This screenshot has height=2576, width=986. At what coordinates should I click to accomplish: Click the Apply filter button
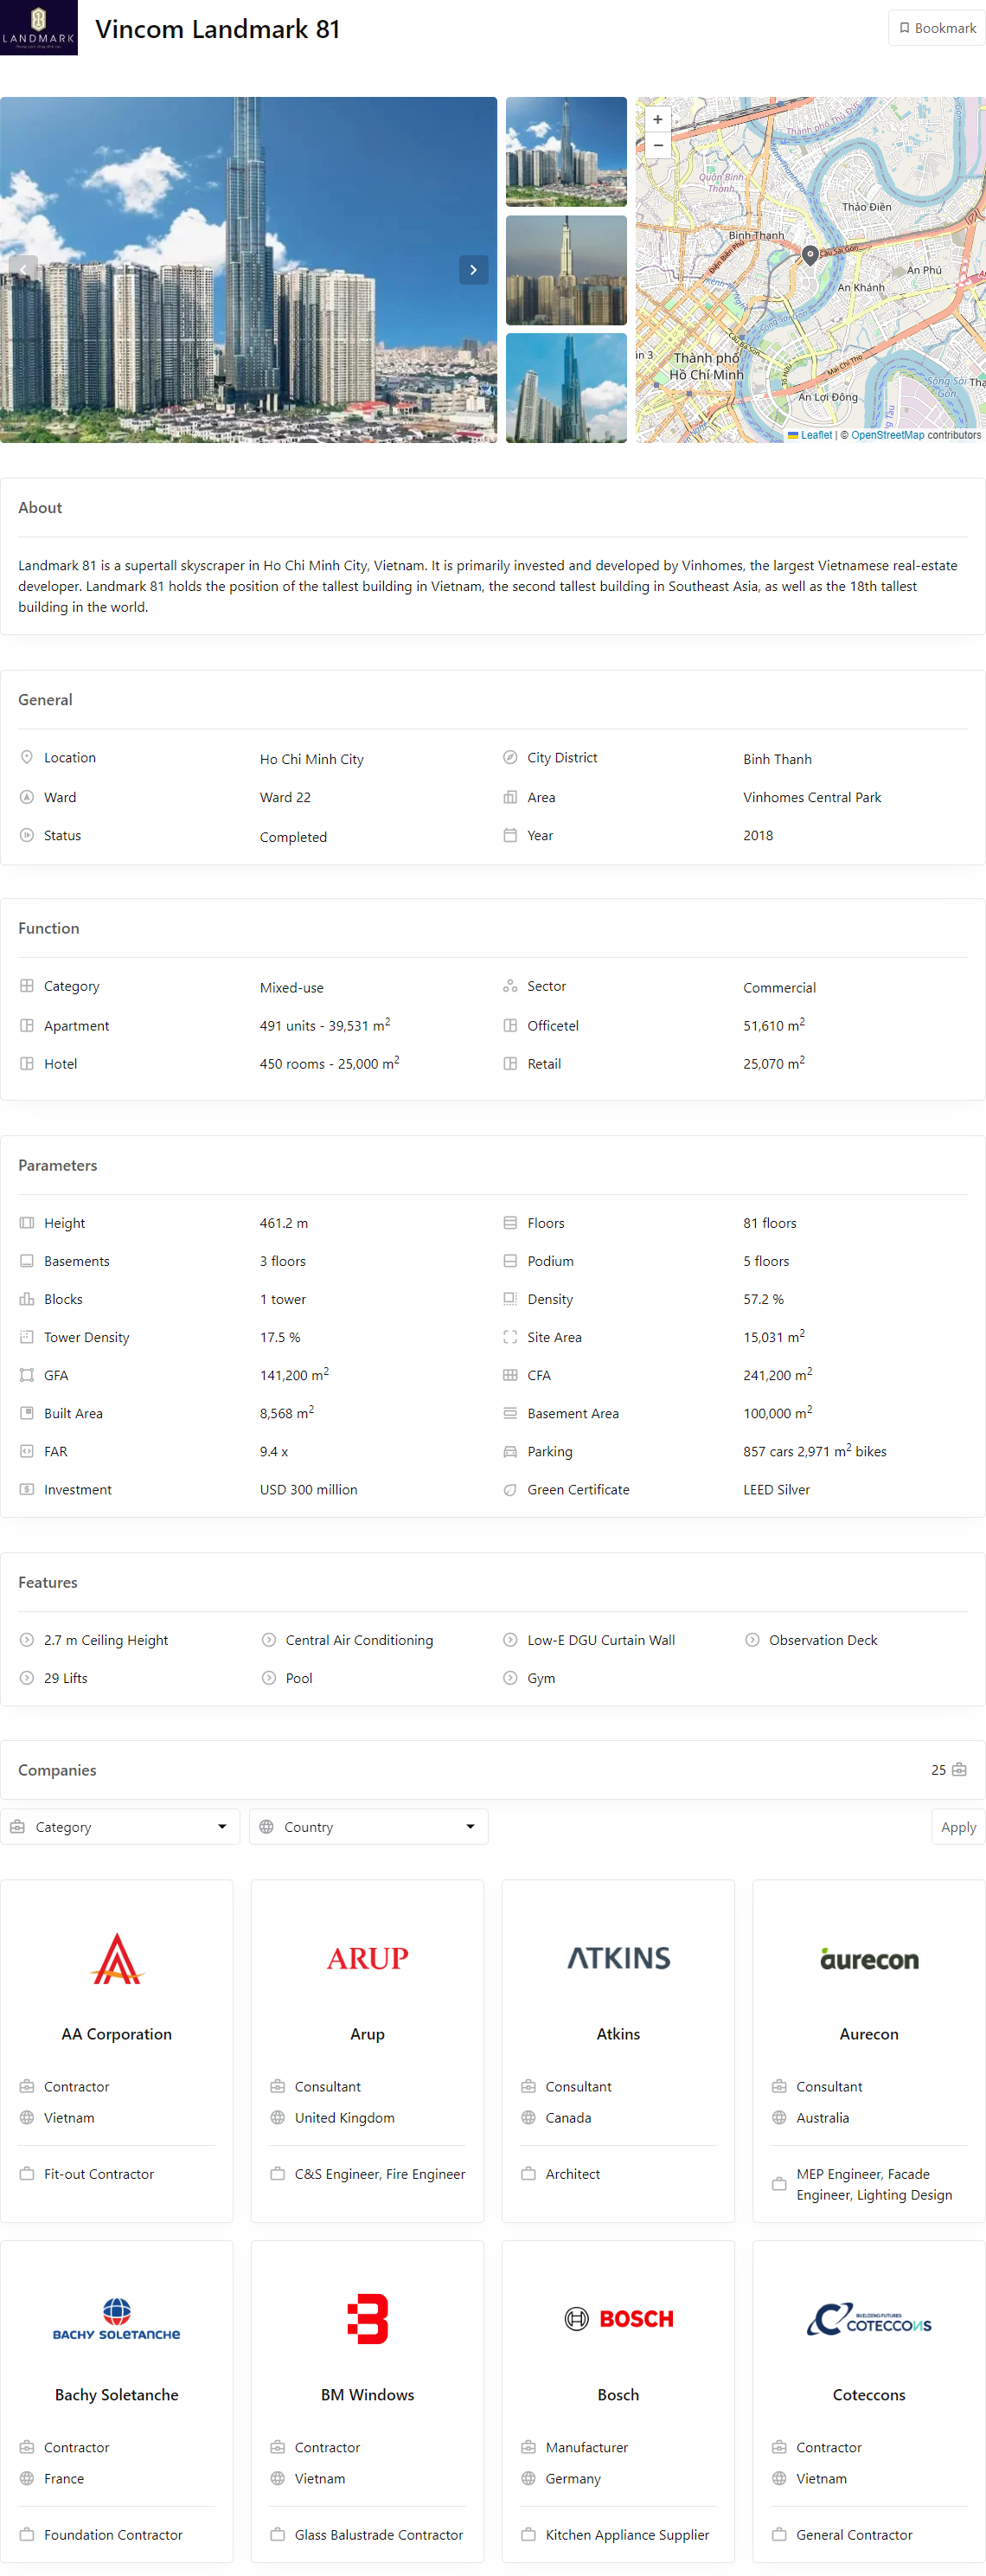click(x=957, y=1827)
